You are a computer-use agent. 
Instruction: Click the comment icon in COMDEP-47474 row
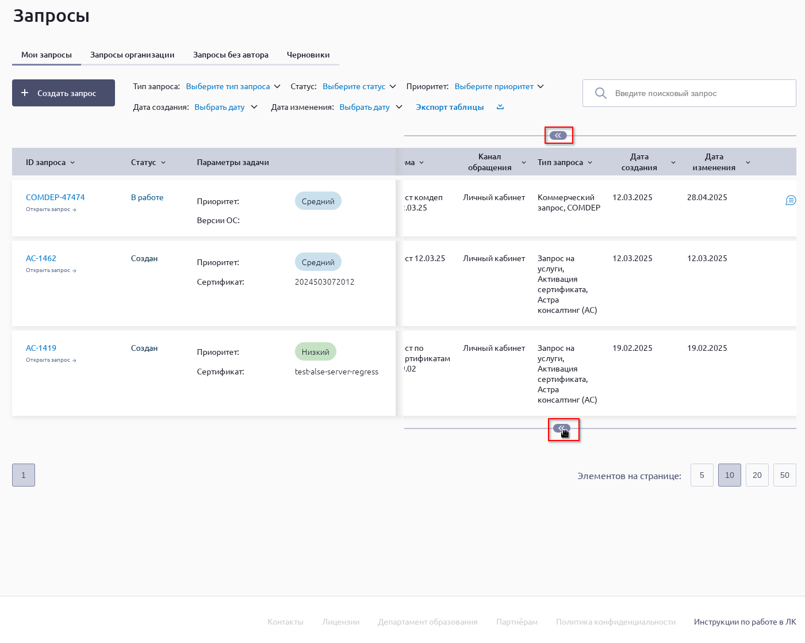[x=791, y=200]
